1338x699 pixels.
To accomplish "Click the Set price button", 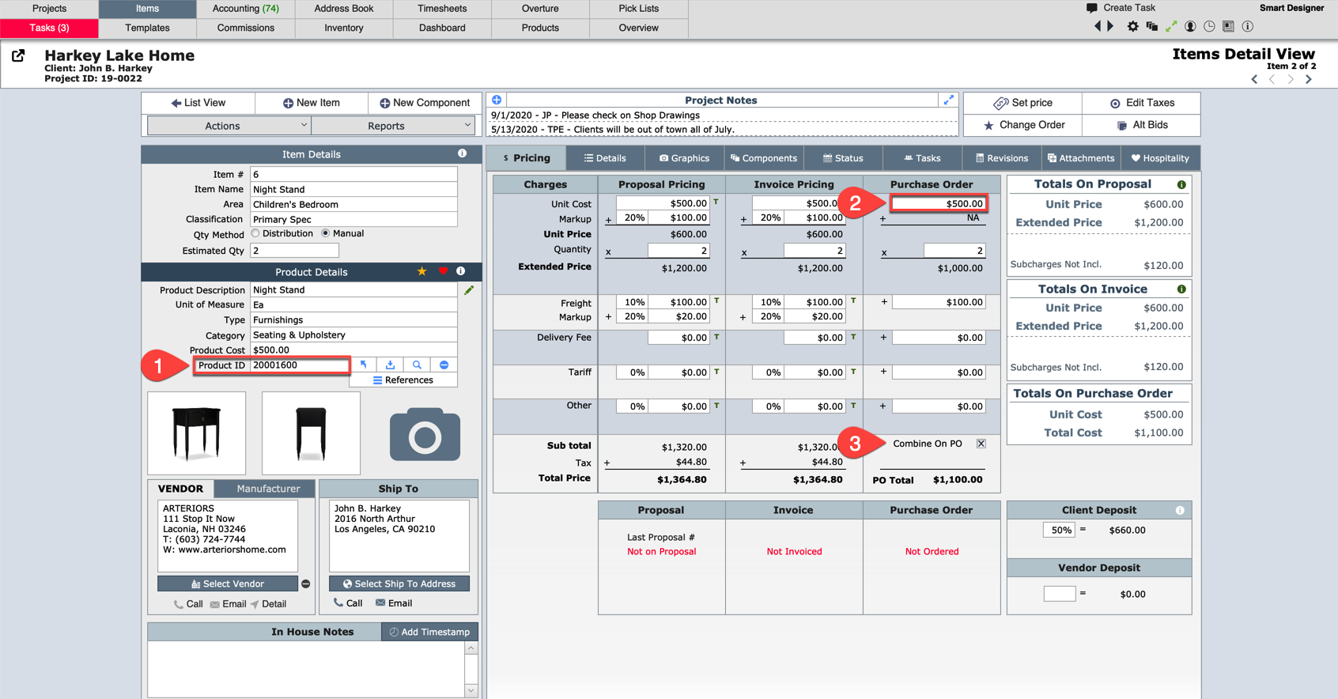I will pos(1022,103).
